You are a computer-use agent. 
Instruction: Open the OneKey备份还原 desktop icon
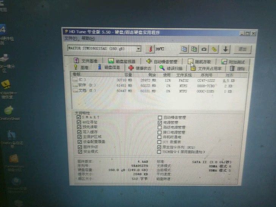coord(11,140)
